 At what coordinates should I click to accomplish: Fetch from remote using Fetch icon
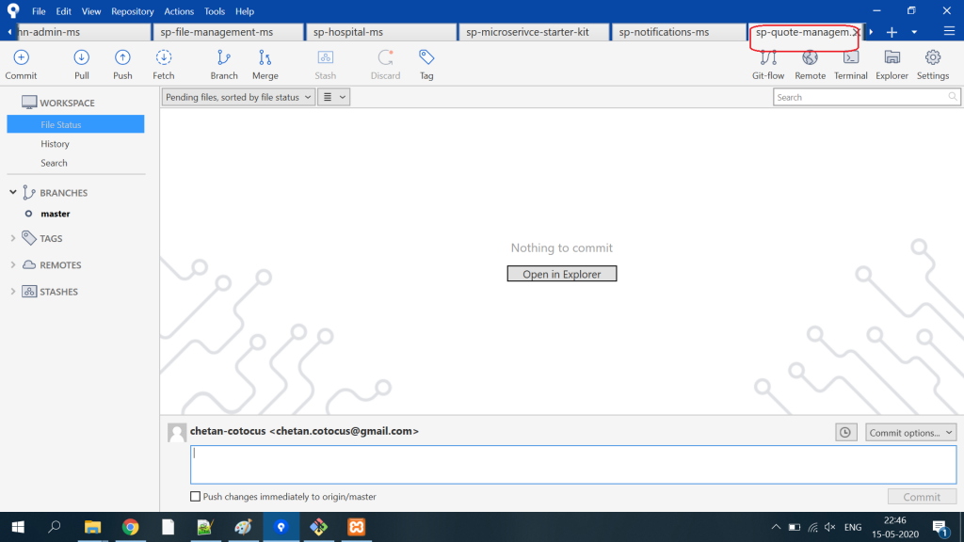click(164, 57)
